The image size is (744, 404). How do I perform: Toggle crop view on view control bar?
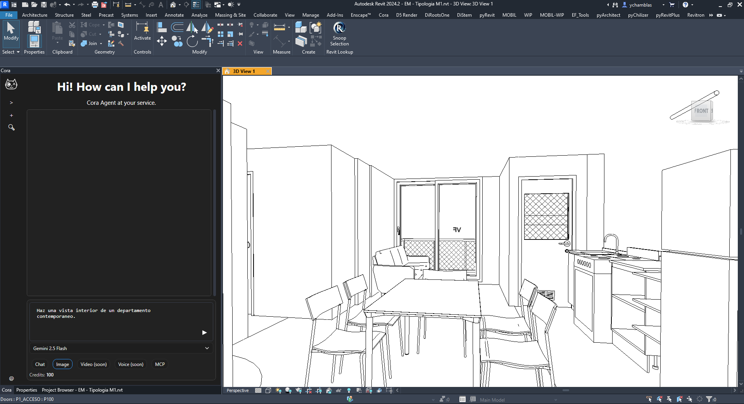[309, 390]
